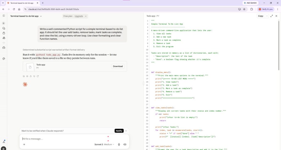Click the Copy button in artifact panel

261,16
